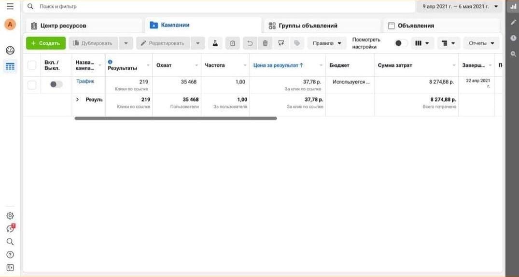
Task: Sort by the Частота column header
Action: coord(215,66)
